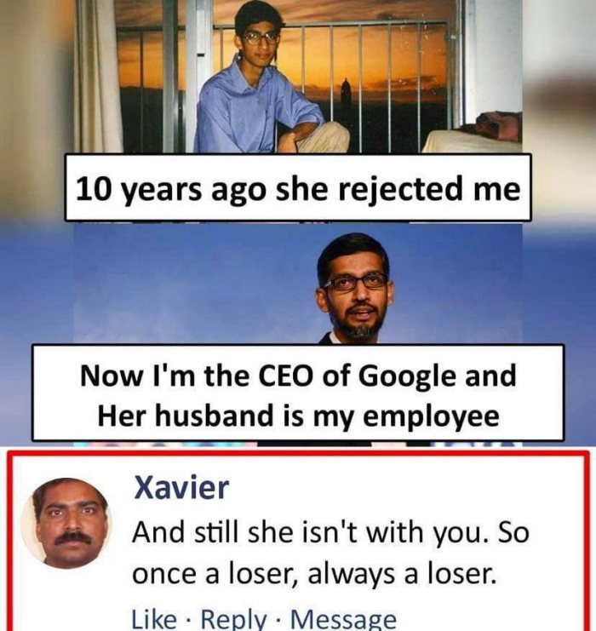Click the 'Her husband is my employee' line

tap(299, 416)
